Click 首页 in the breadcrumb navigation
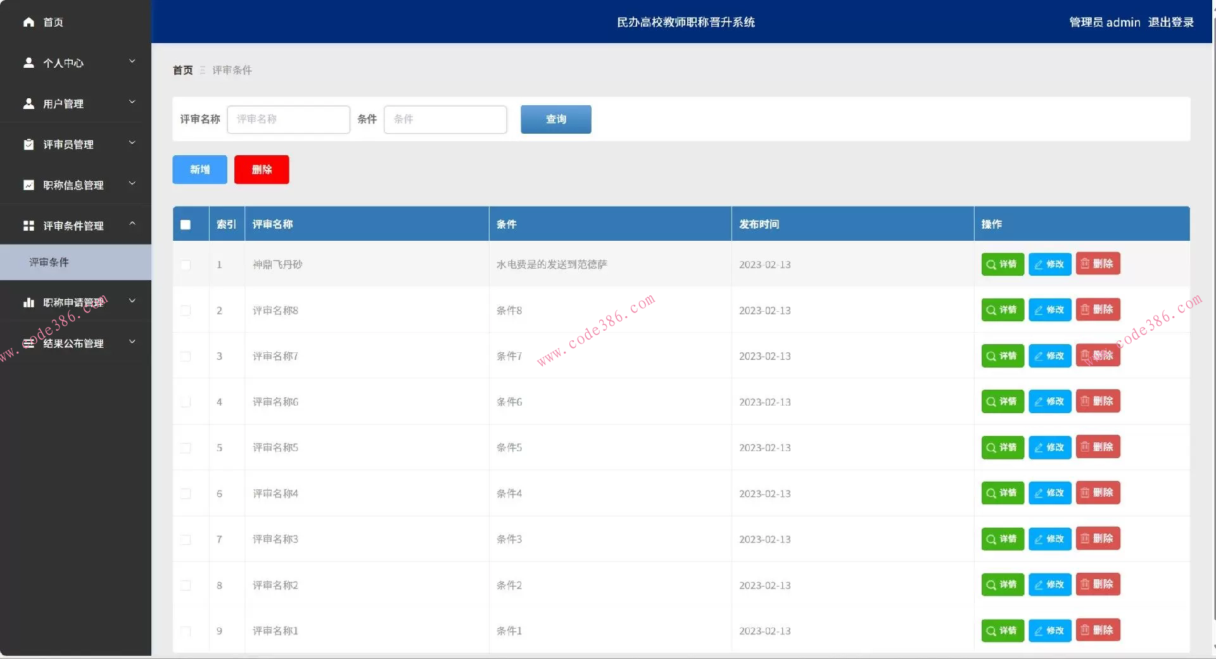 coord(182,70)
